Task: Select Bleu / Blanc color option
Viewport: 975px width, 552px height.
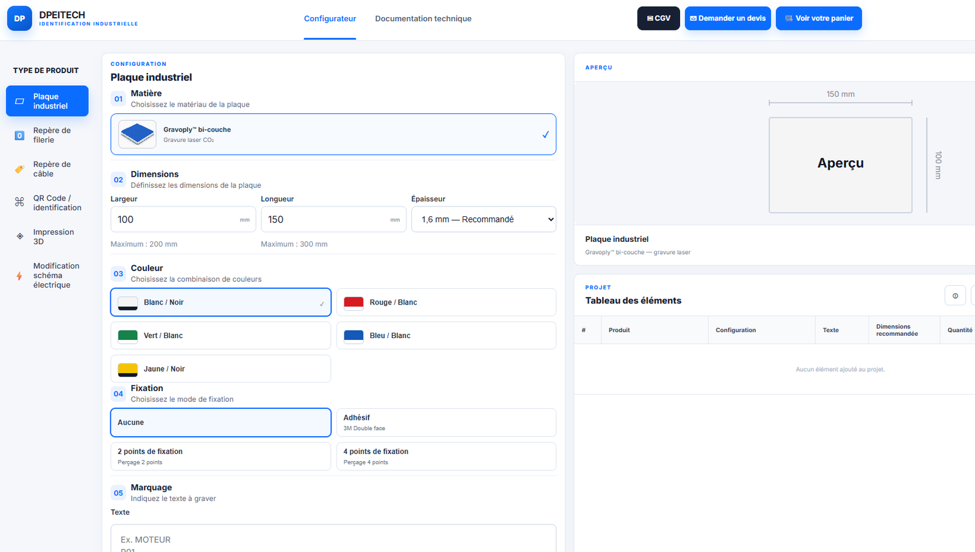Action: point(446,336)
